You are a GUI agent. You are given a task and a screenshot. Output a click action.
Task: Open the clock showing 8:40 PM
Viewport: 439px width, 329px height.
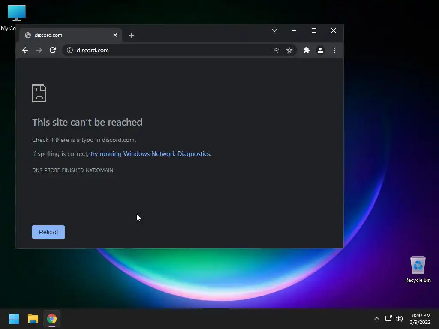pos(420,319)
